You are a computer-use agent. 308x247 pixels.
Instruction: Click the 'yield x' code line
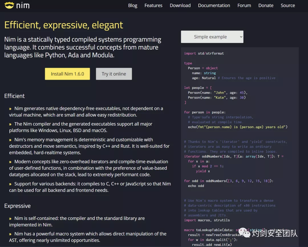click(203, 171)
